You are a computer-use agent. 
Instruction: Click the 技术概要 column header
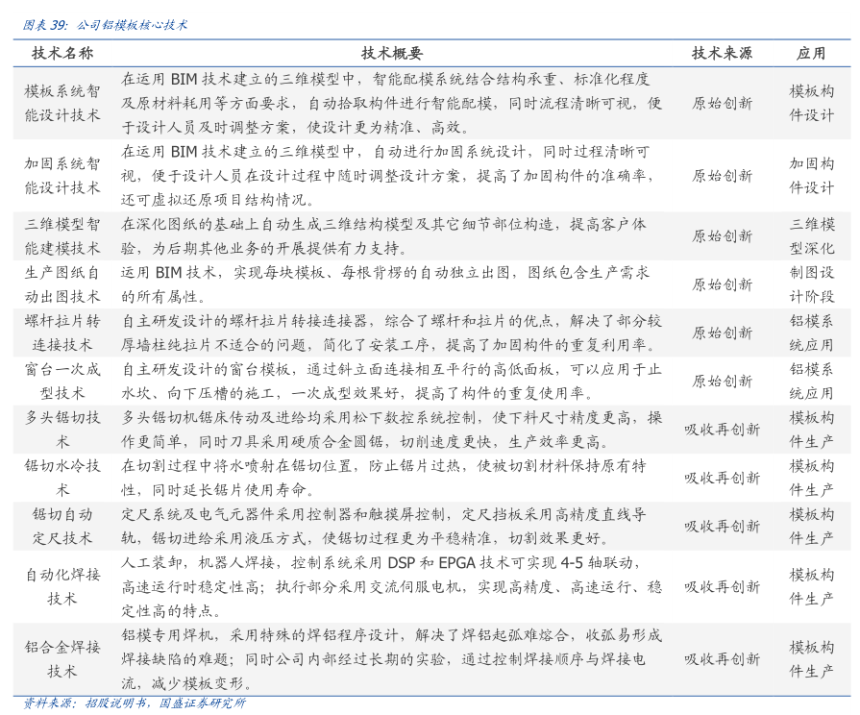pyautogui.click(x=391, y=54)
